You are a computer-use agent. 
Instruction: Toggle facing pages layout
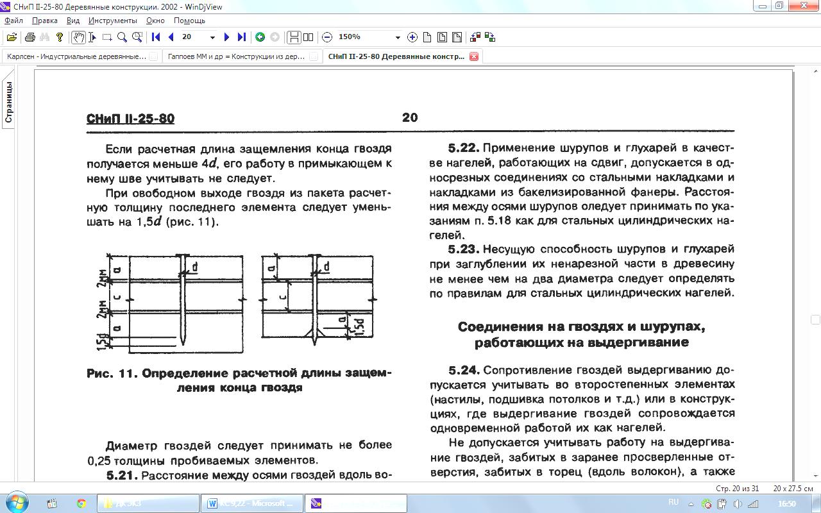tap(309, 37)
